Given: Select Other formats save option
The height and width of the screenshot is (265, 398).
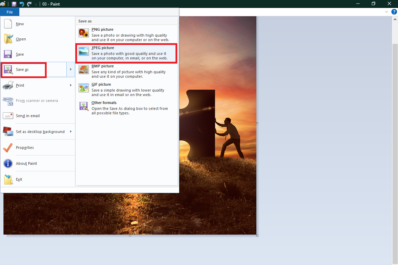Looking at the screenshot, I should tap(127, 108).
